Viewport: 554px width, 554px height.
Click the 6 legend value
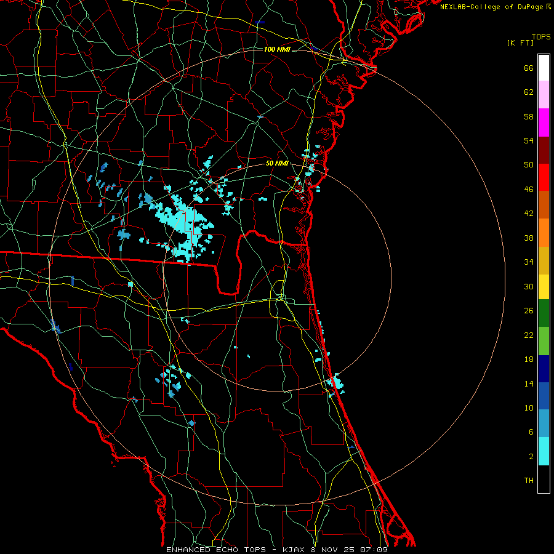pos(531,432)
